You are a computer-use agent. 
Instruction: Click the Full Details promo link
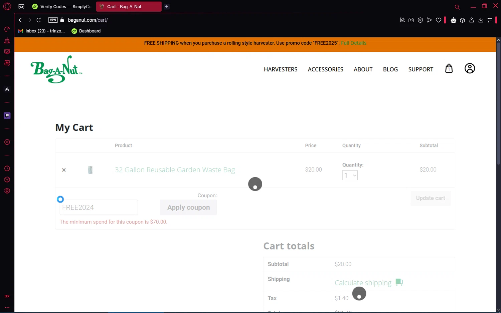pyautogui.click(x=354, y=43)
